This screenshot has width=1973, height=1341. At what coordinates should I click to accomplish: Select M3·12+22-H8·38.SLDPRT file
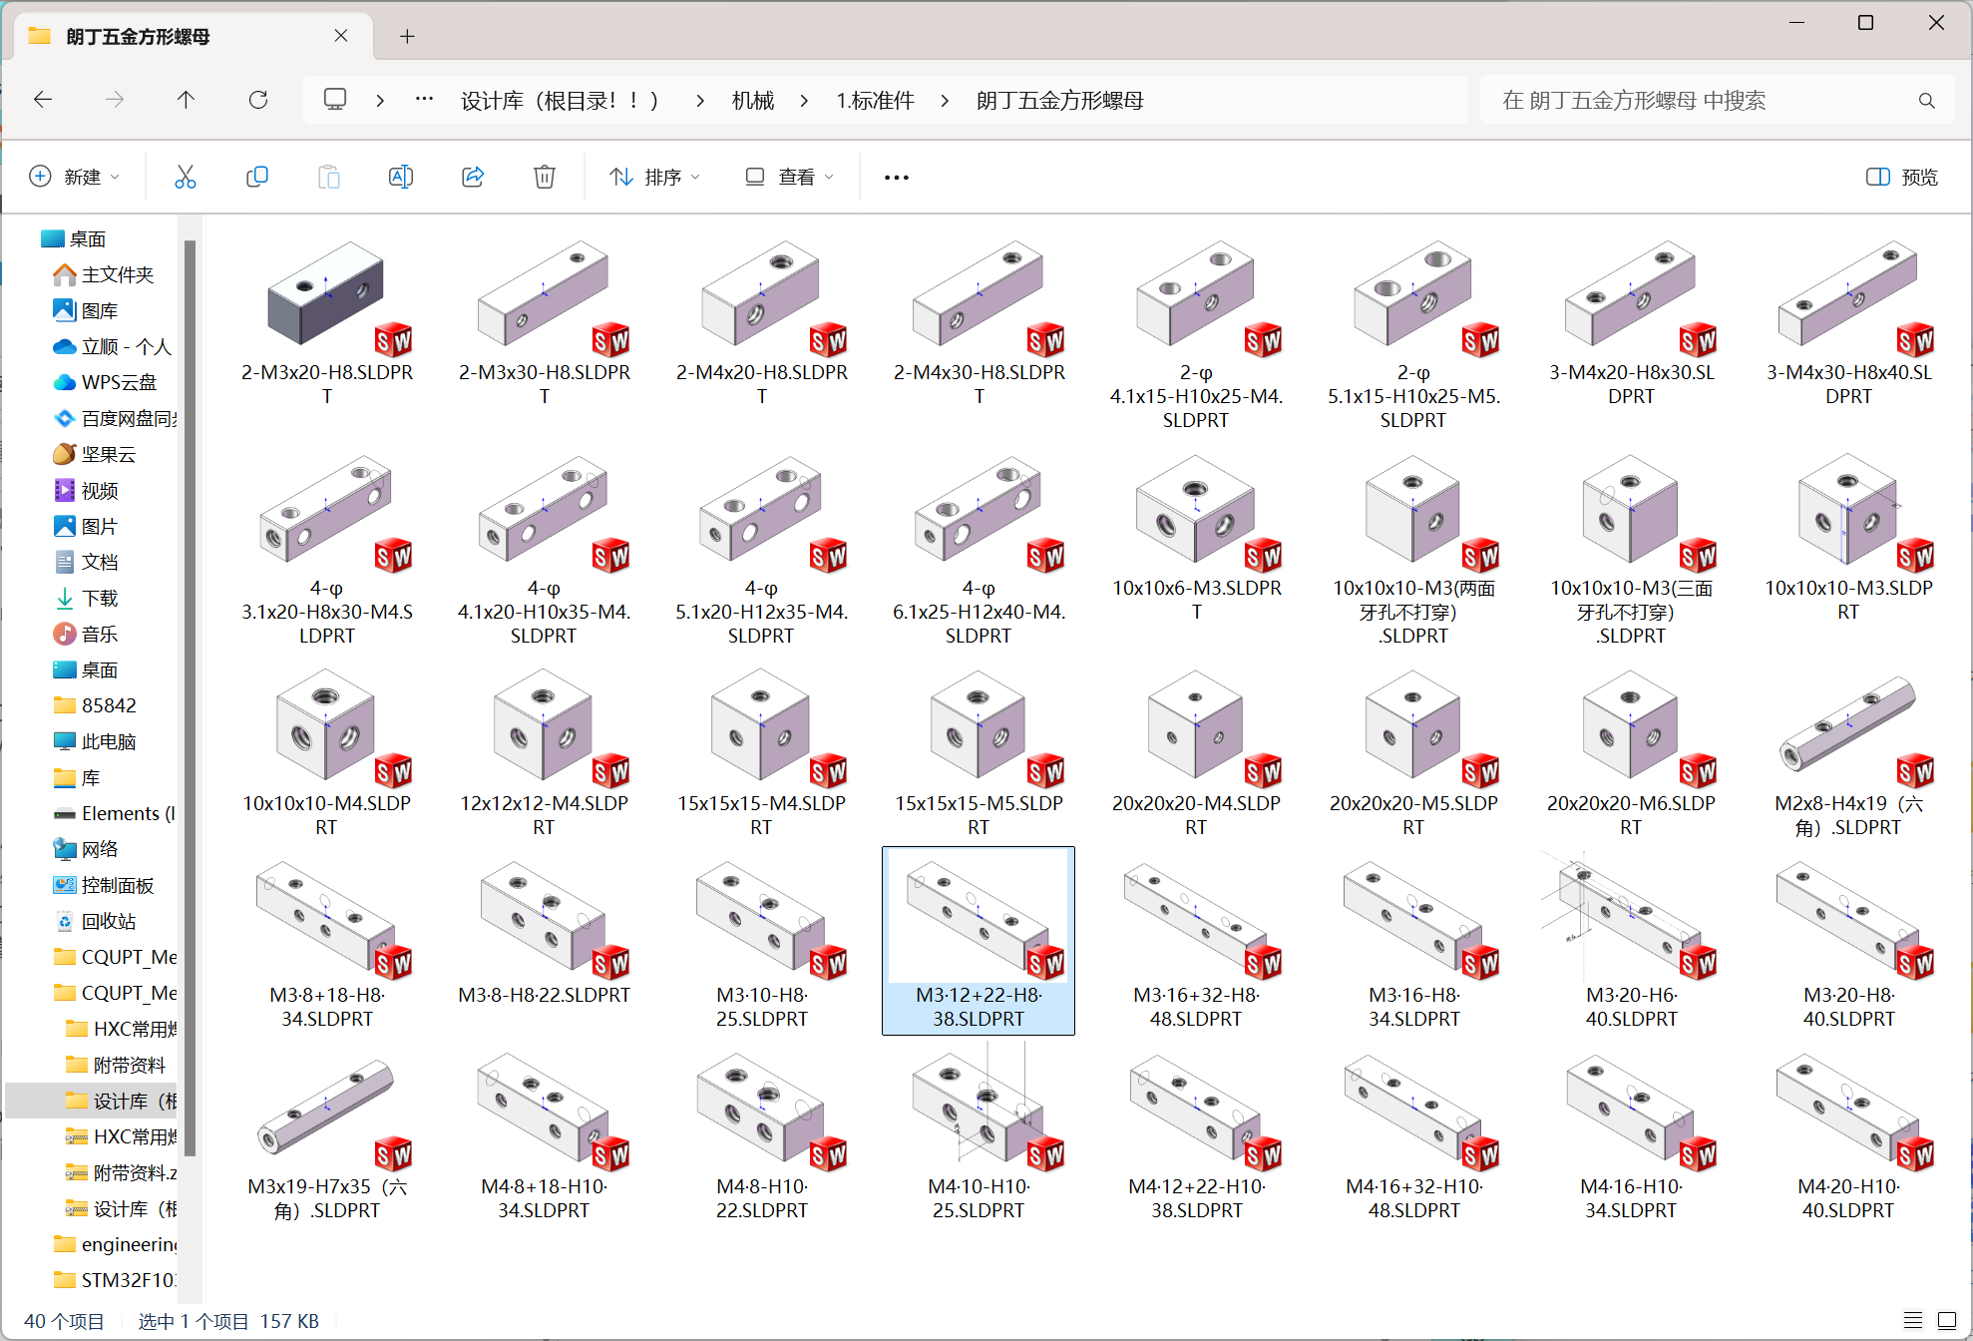[979, 941]
